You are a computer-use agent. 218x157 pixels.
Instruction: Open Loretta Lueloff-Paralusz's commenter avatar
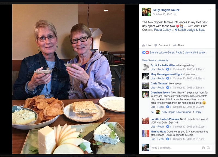pyautogui.click(x=146, y=121)
